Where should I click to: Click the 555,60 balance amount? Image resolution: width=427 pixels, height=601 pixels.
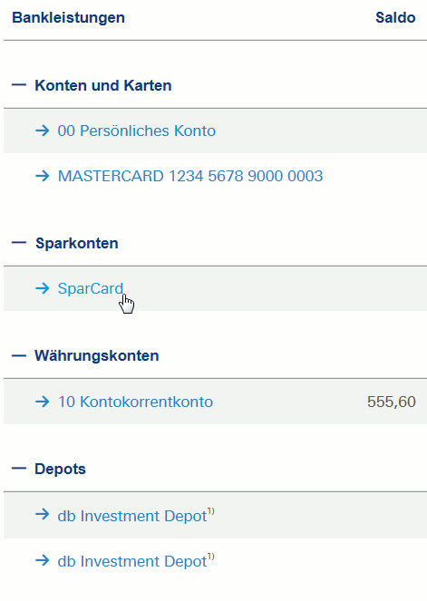click(392, 402)
